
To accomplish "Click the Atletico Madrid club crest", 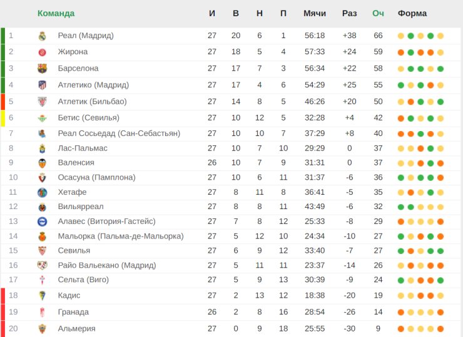I will [x=42, y=85].
